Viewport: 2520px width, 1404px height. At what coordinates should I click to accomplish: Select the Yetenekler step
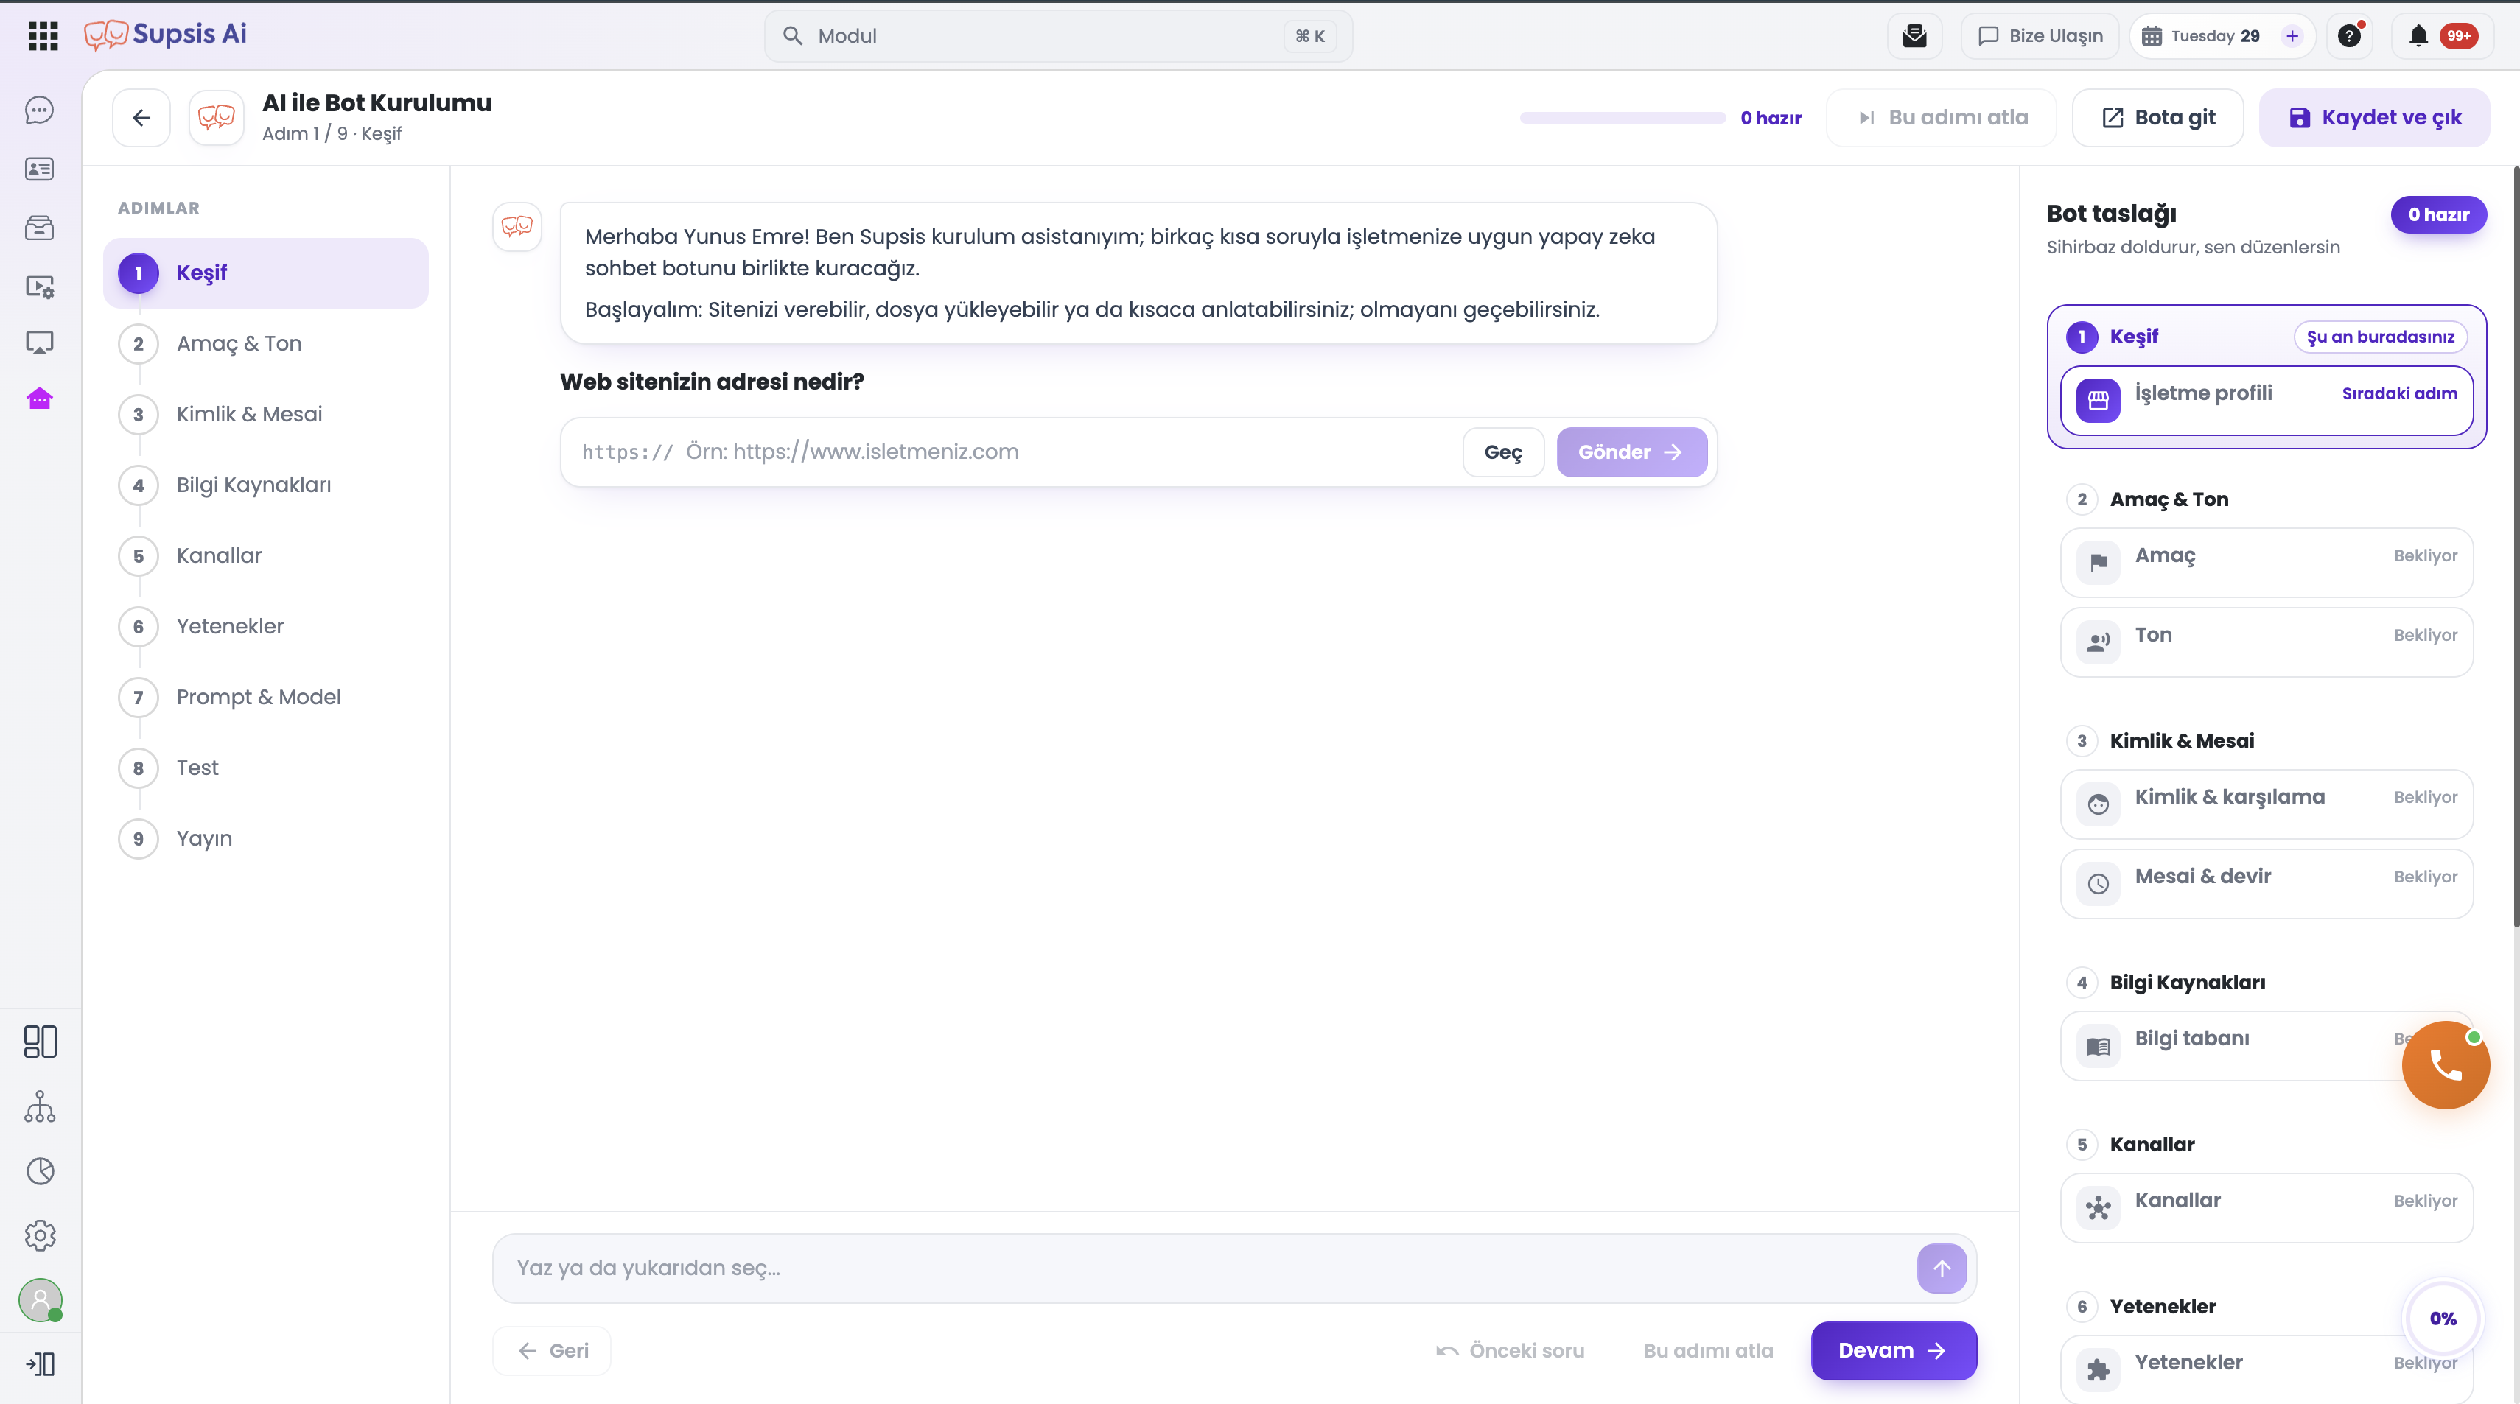pyautogui.click(x=266, y=627)
